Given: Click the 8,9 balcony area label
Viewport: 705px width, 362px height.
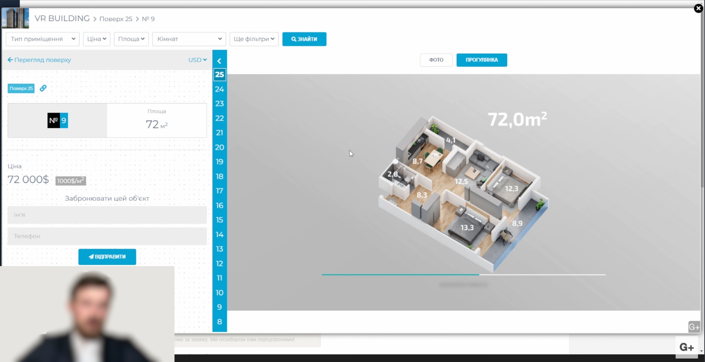Looking at the screenshot, I should [x=517, y=223].
